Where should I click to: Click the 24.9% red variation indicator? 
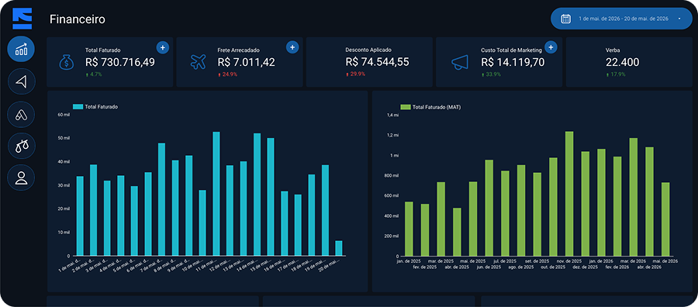pos(227,74)
